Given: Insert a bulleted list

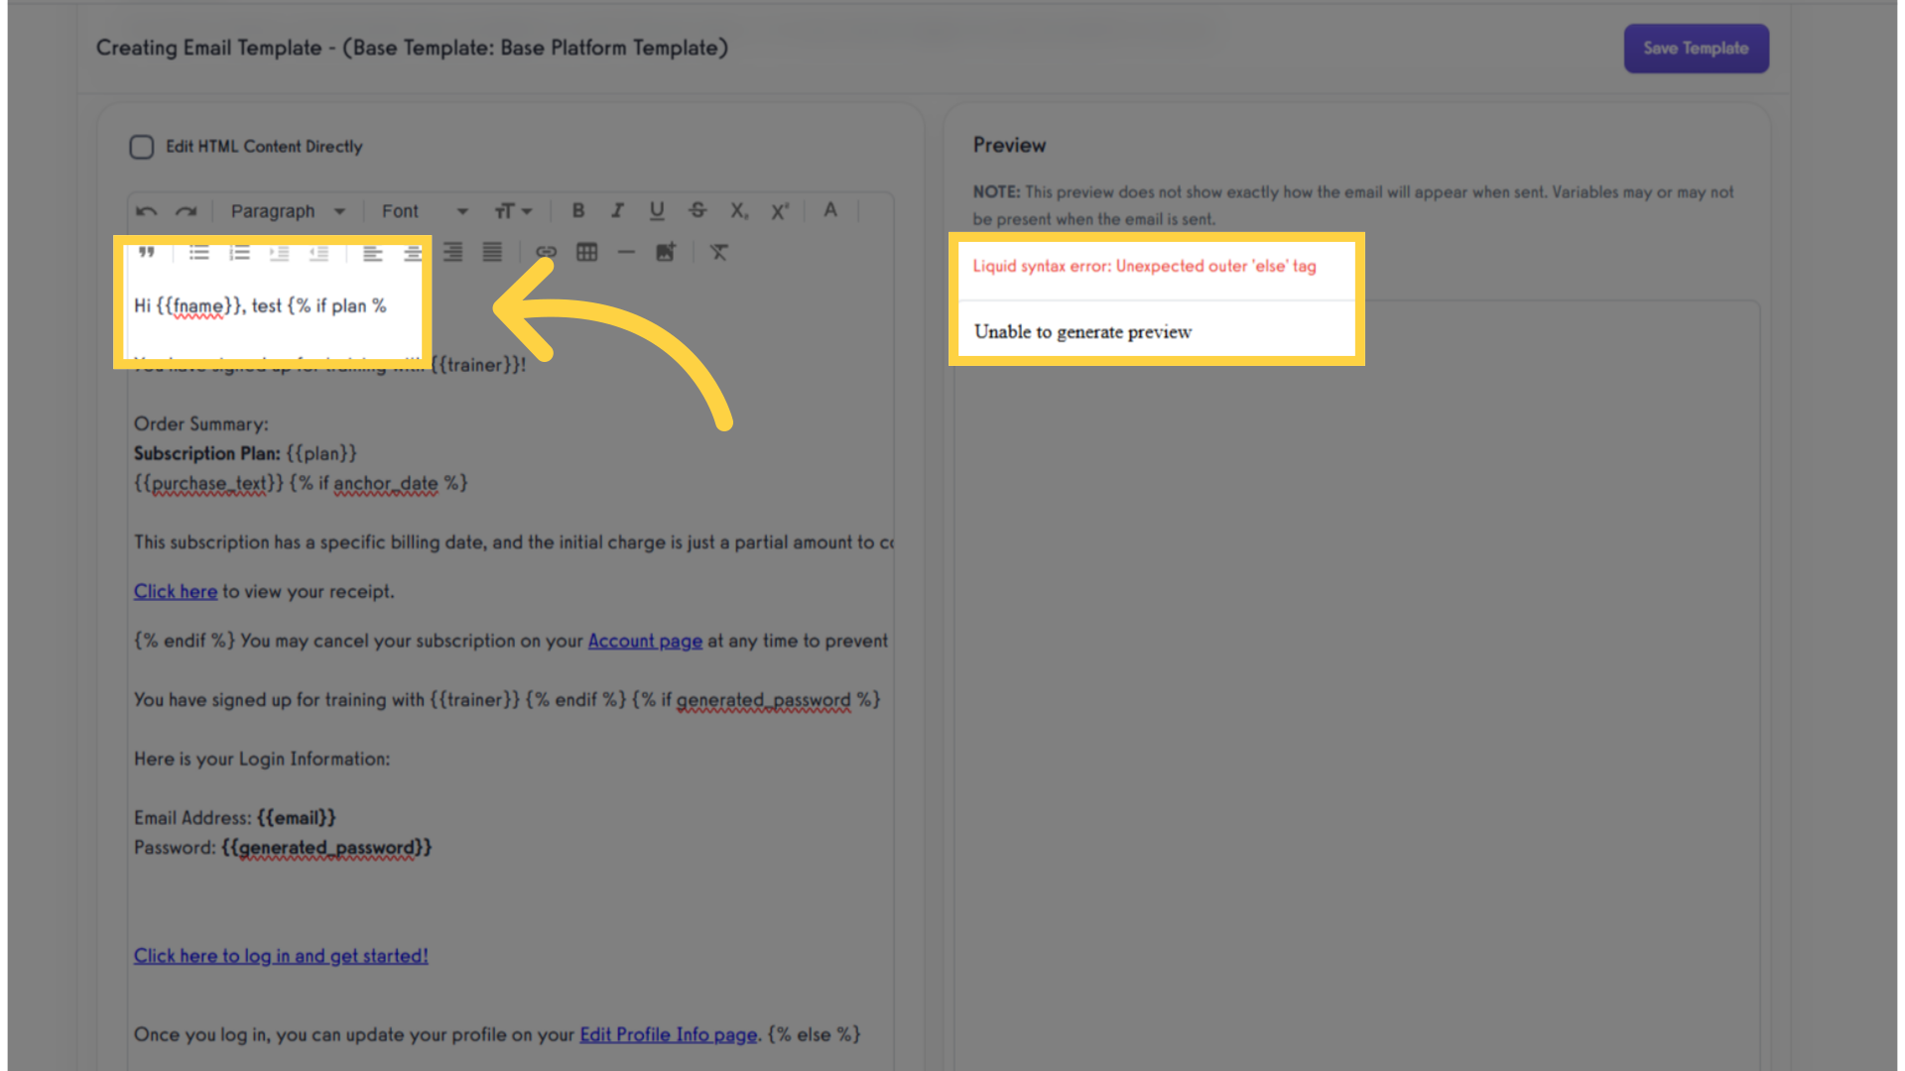Looking at the screenshot, I should click(x=199, y=253).
